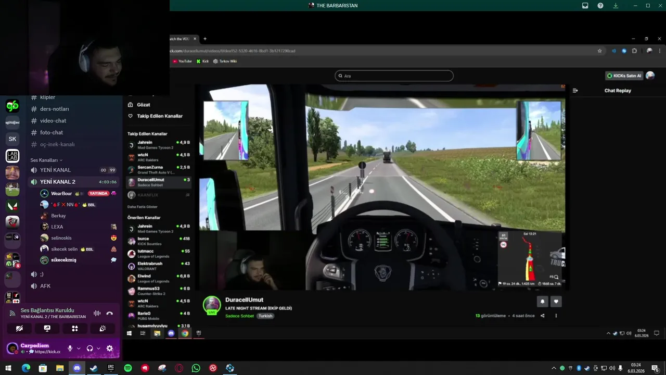
Task: Select DuracellUmut channel in sidebar
Action: (x=159, y=182)
